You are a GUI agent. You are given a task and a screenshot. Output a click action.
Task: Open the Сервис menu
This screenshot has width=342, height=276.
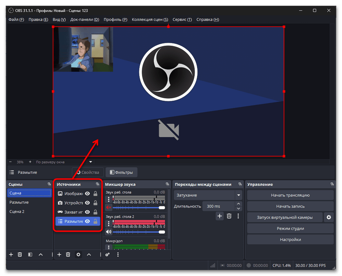182,19
